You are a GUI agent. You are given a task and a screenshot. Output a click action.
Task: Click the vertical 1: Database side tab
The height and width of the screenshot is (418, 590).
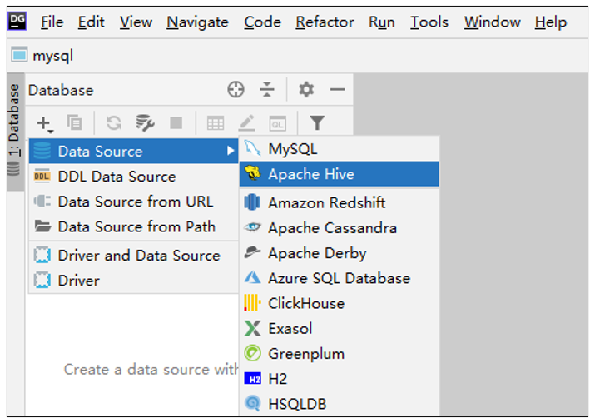pyautogui.click(x=13, y=121)
